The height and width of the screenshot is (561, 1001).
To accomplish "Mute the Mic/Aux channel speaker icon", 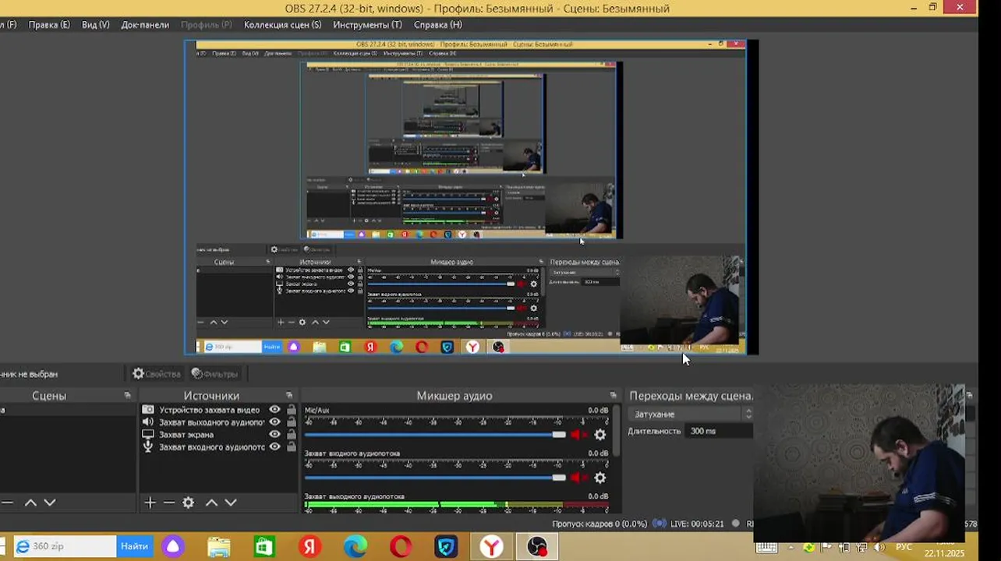I will coord(578,435).
